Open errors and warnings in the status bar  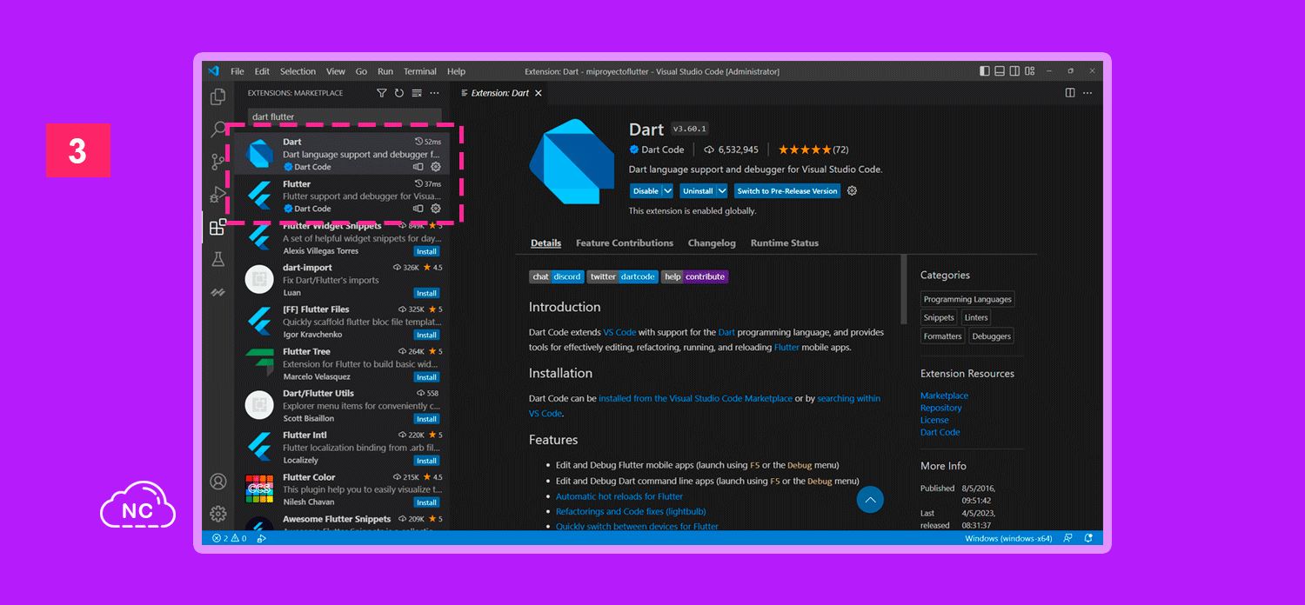click(229, 538)
